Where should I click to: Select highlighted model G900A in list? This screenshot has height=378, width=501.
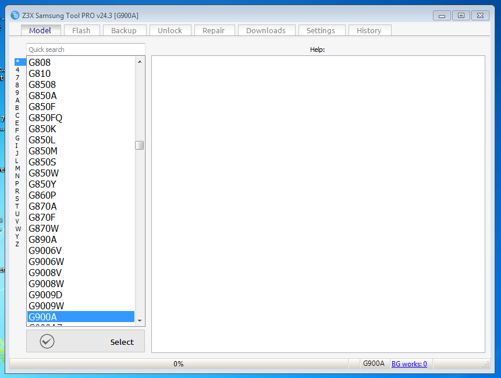(80, 317)
